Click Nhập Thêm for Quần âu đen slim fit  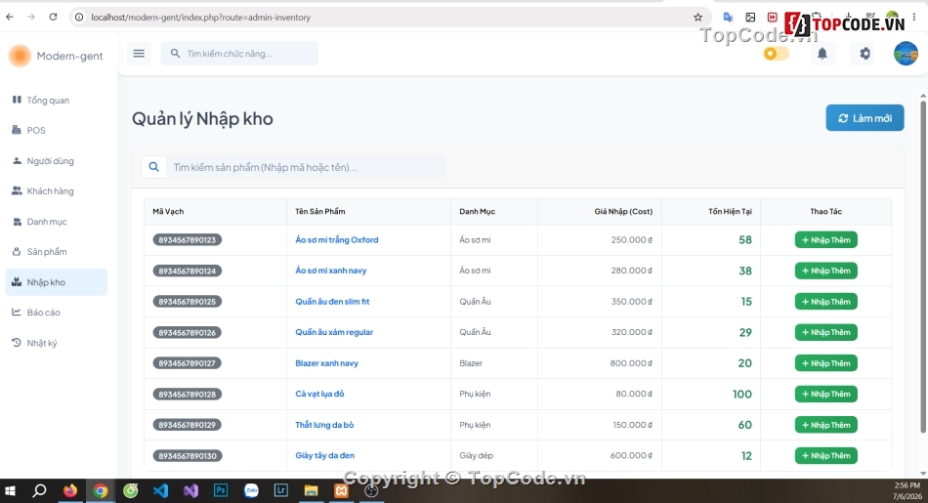pos(825,302)
